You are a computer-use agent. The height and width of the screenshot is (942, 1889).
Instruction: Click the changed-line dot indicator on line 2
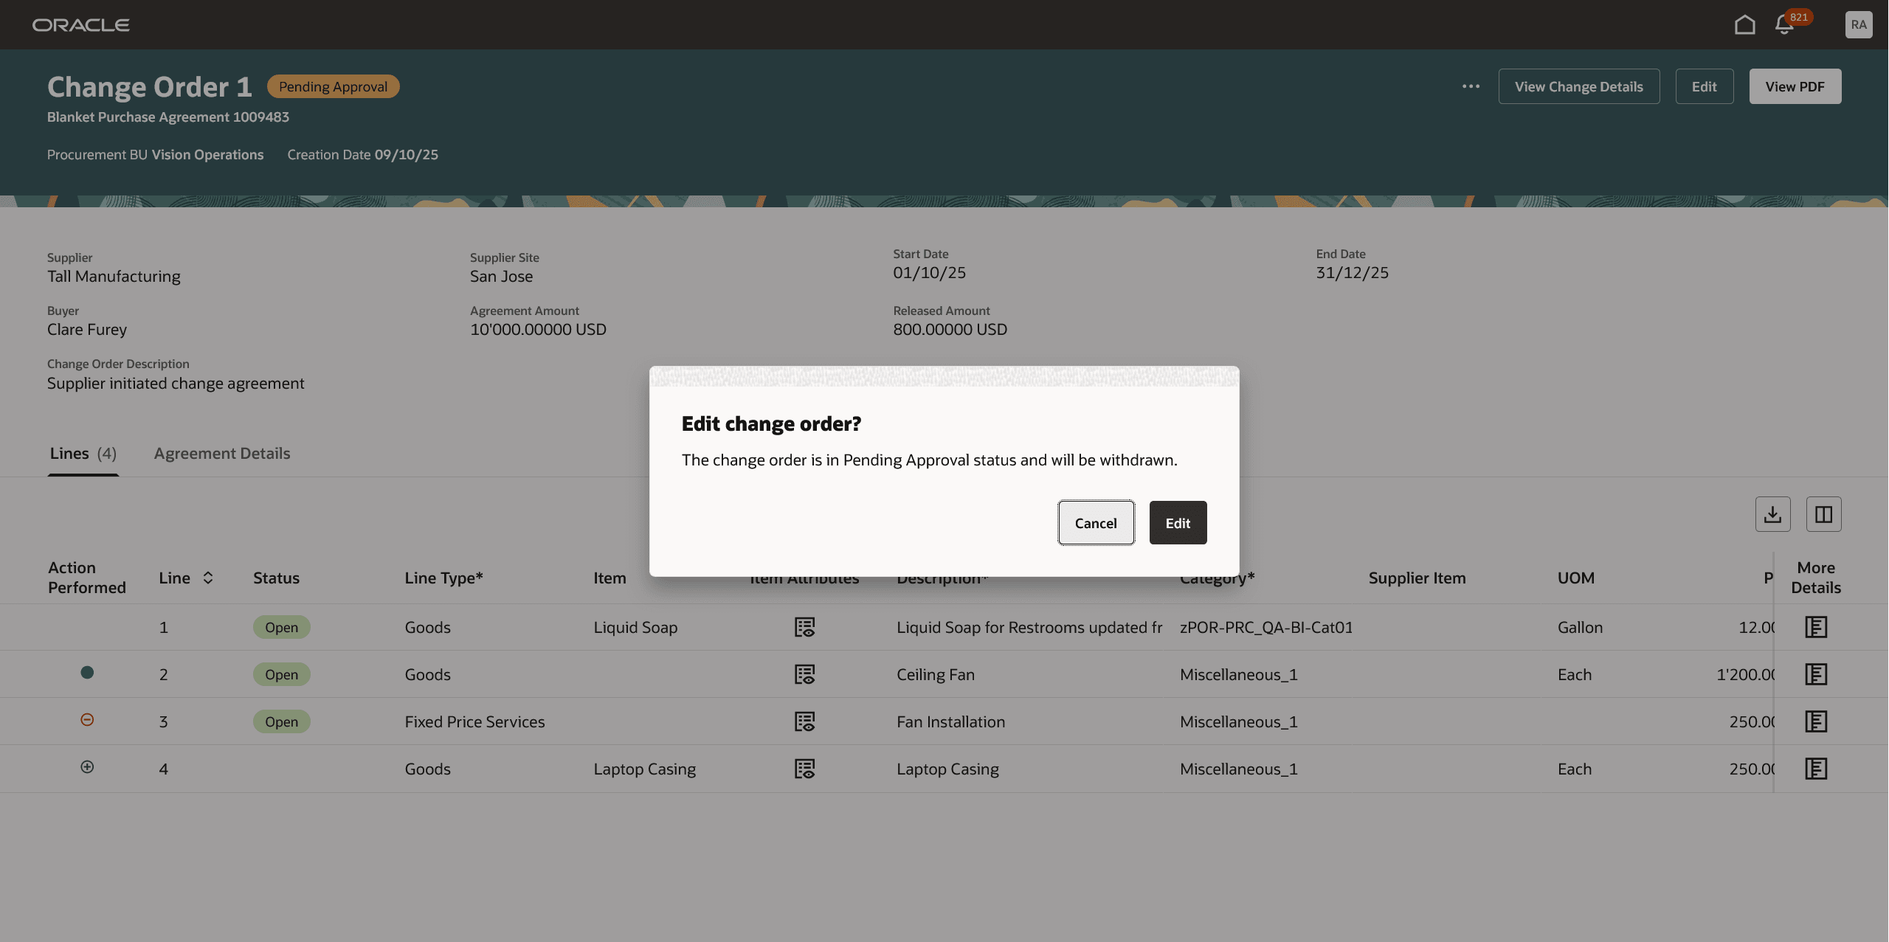(x=87, y=672)
